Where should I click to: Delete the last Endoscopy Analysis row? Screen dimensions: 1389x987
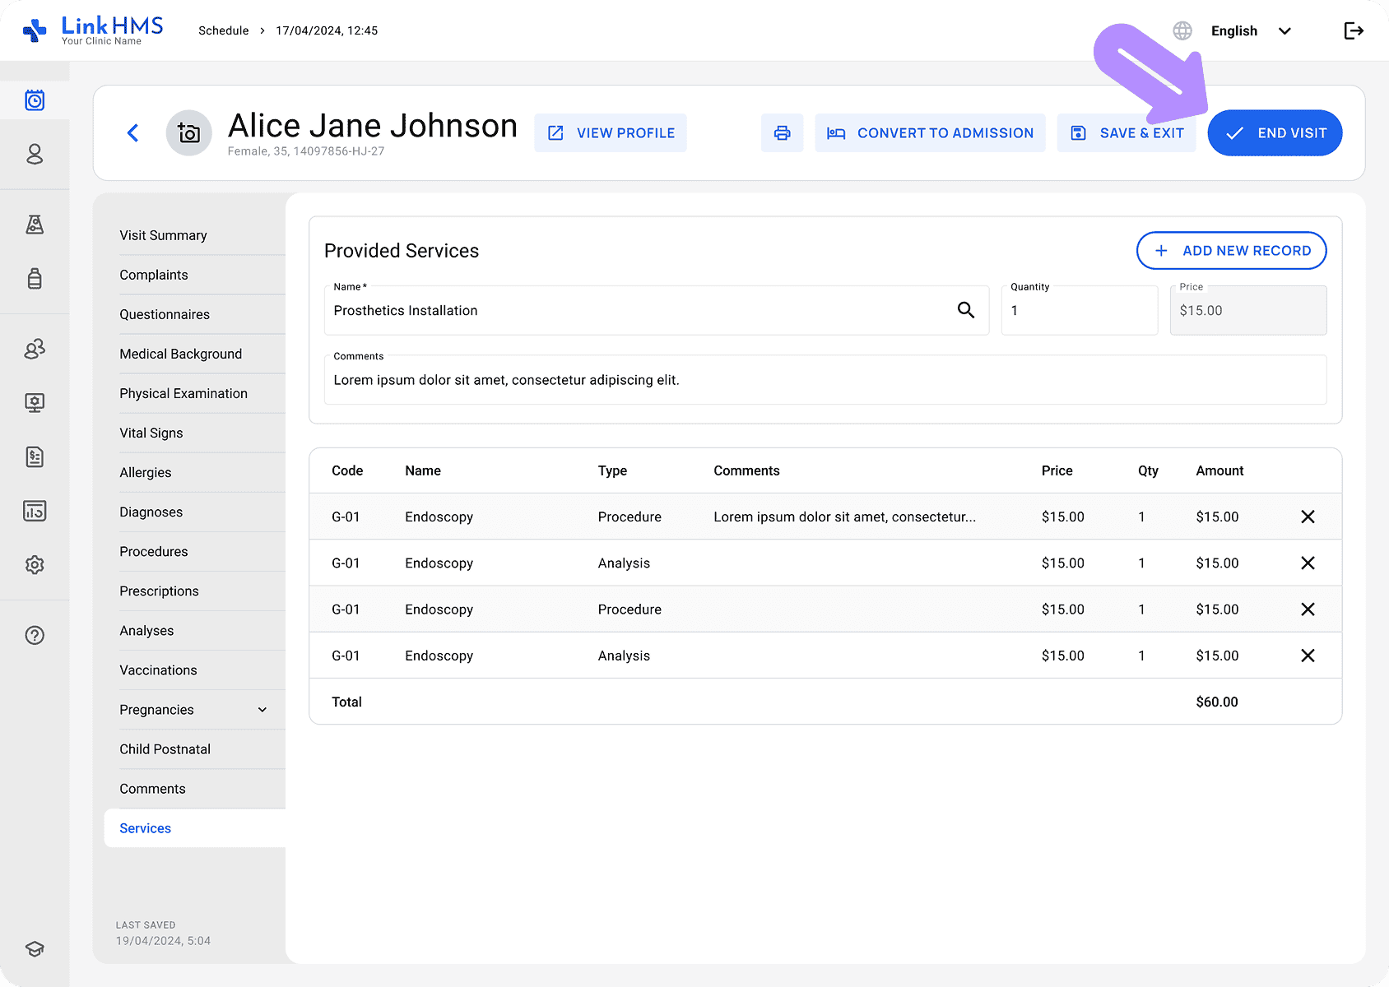point(1308,656)
